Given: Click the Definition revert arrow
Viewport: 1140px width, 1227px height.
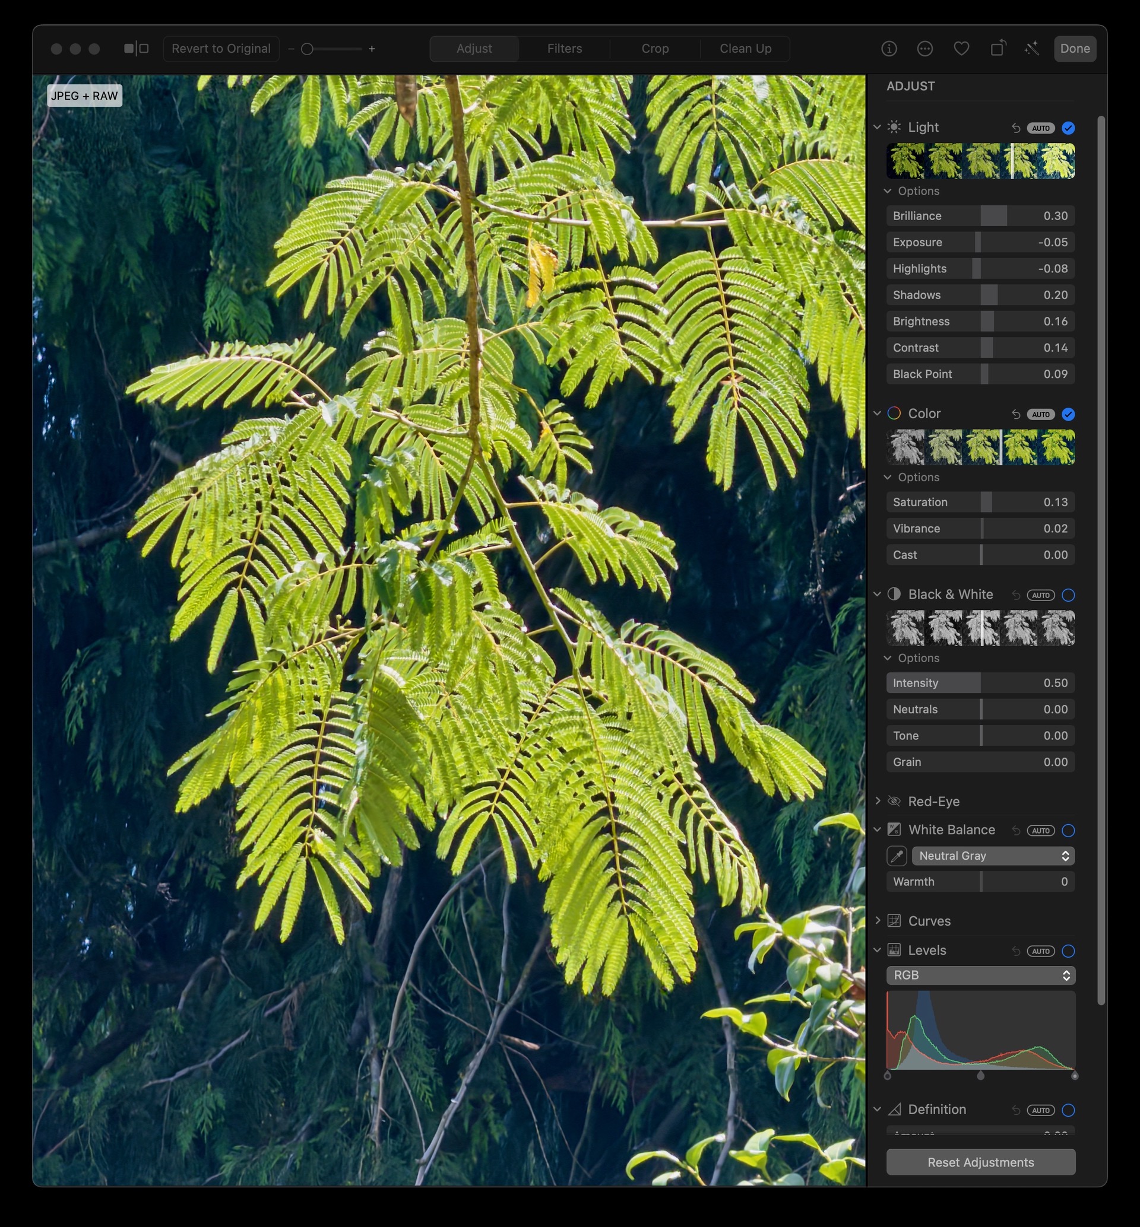Looking at the screenshot, I should (x=1015, y=1110).
